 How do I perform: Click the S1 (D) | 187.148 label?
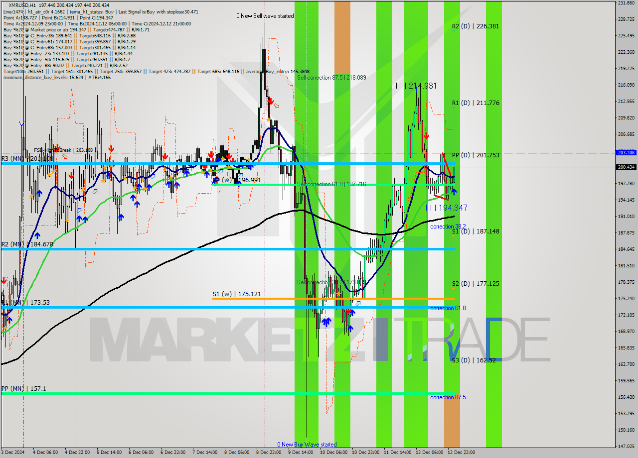click(x=476, y=231)
